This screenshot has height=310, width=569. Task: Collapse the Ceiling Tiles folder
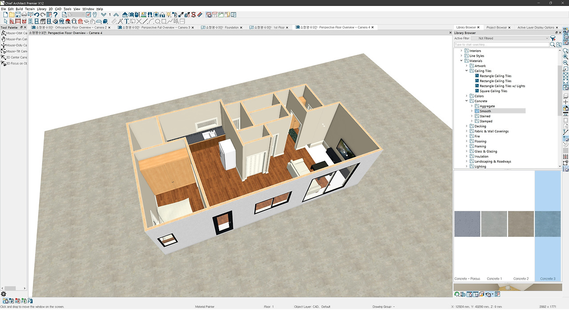pyautogui.click(x=466, y=71)
